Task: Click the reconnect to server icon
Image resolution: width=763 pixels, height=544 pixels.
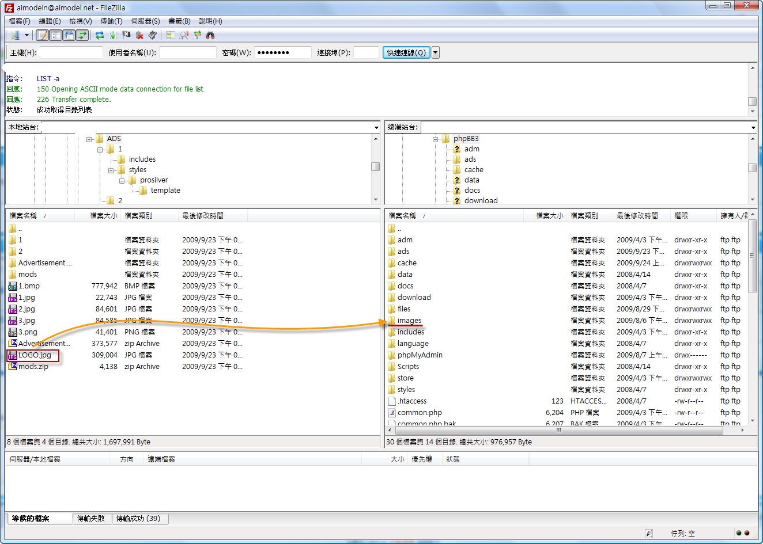Action: coord(153,35)
